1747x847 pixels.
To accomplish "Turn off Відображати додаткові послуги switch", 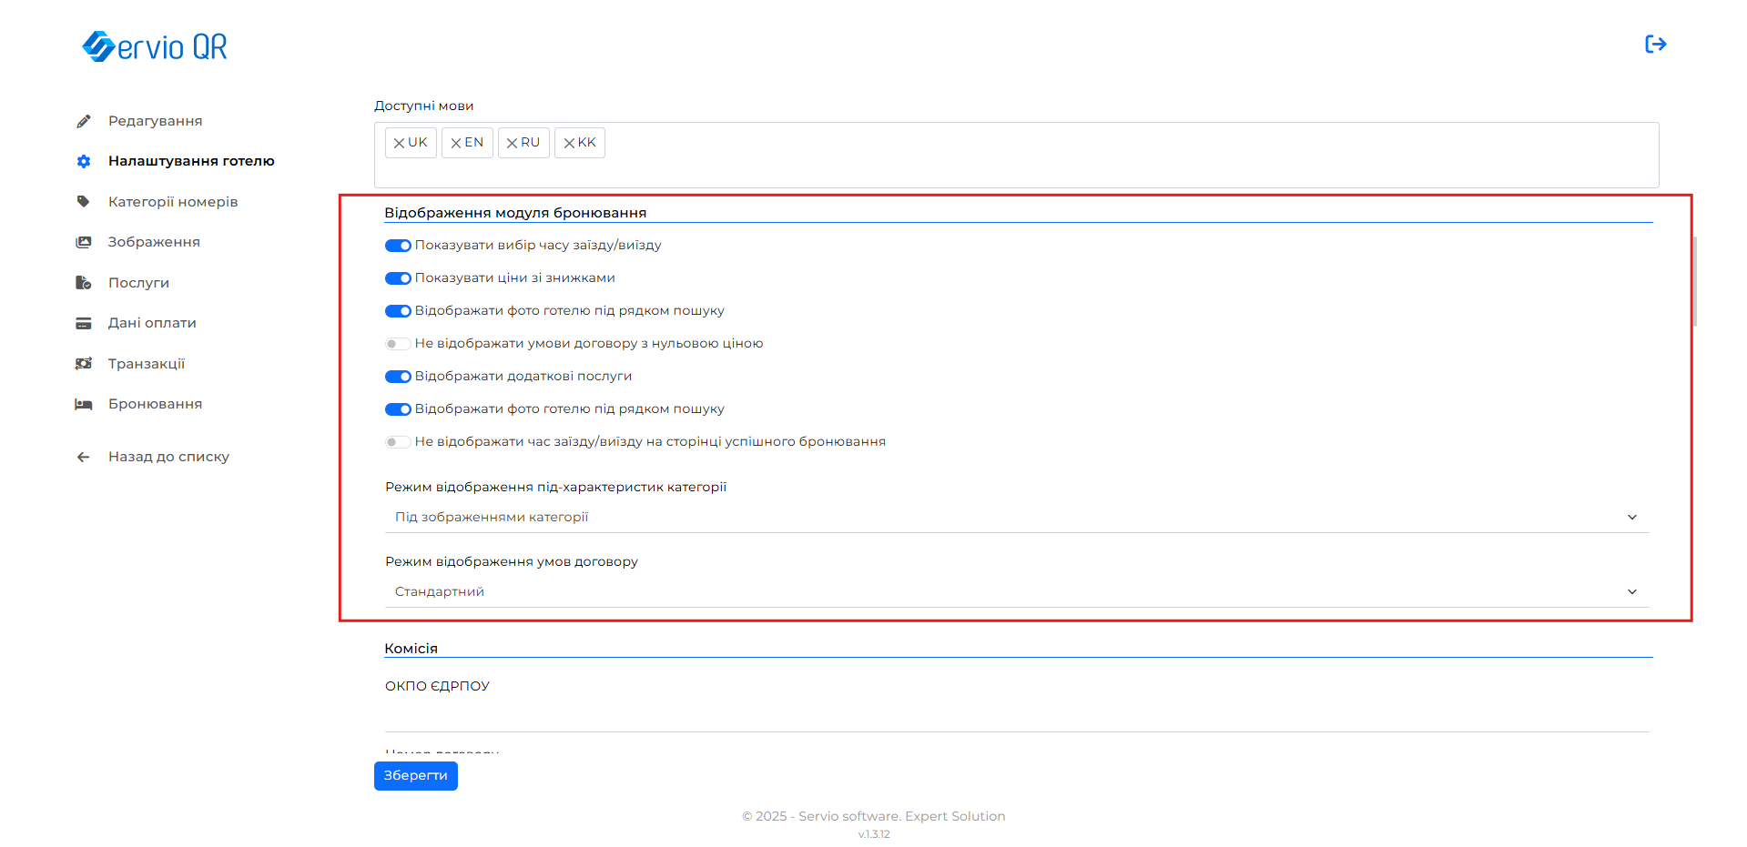I will pyautogui.click(x=398, y=377).
